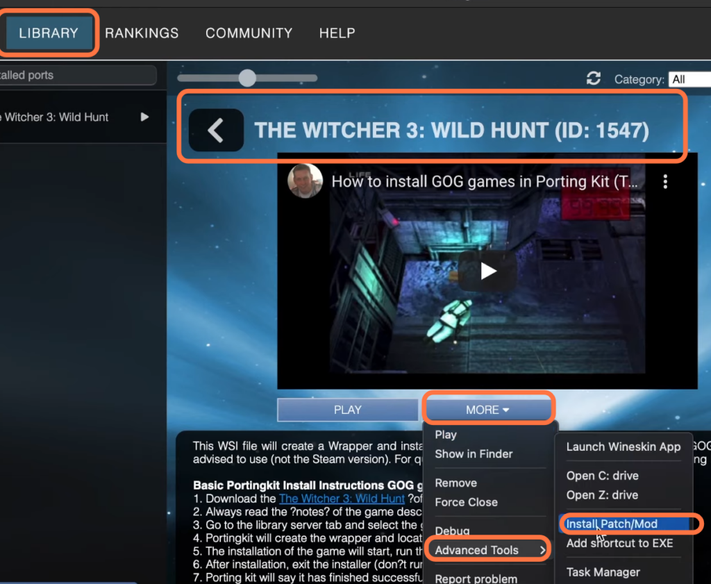Open the Category dropdown
The image size is (711, 584).
[689, 79]
